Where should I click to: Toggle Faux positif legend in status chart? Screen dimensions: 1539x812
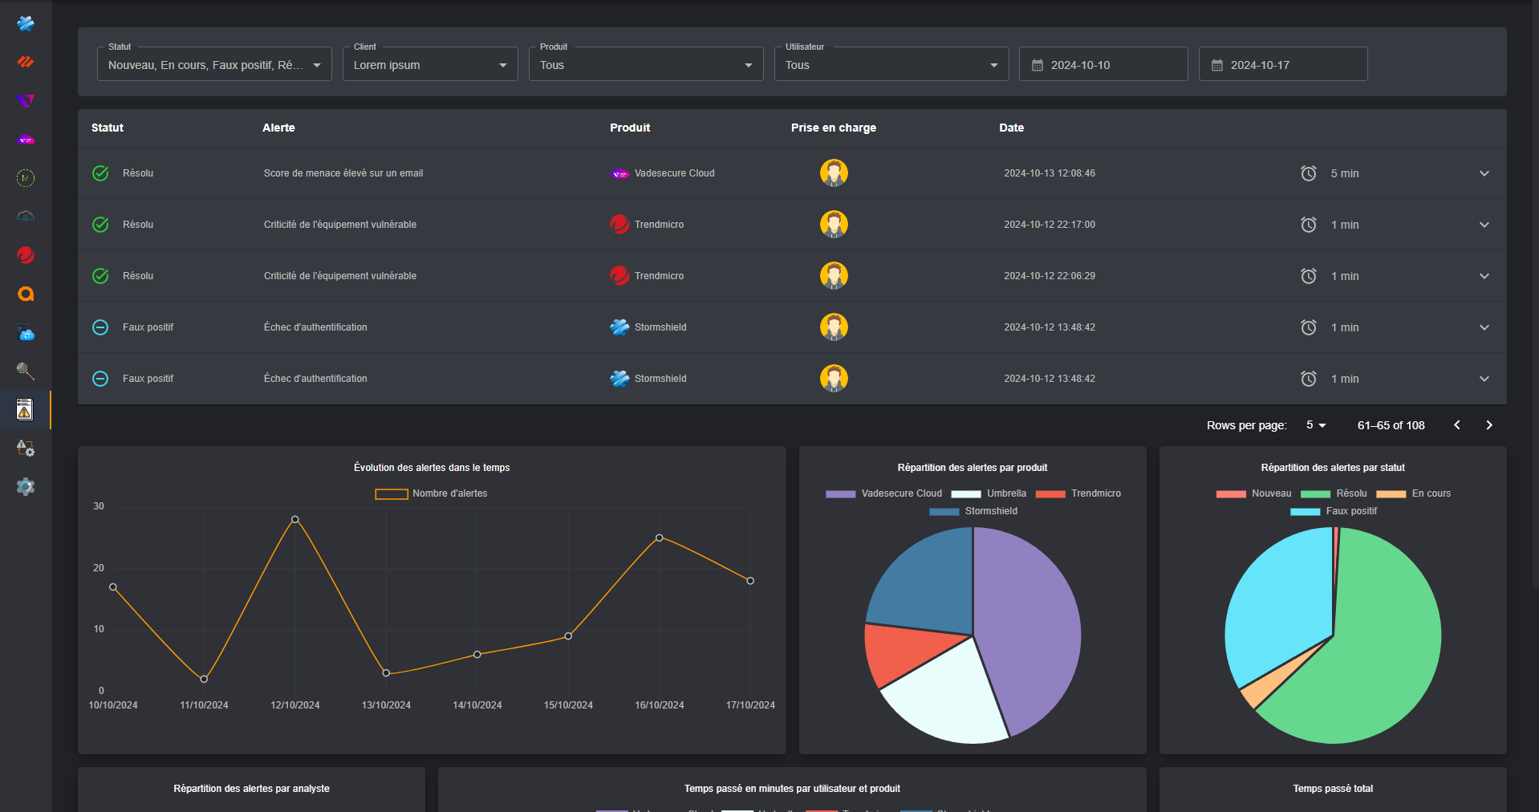point(1333,511)
